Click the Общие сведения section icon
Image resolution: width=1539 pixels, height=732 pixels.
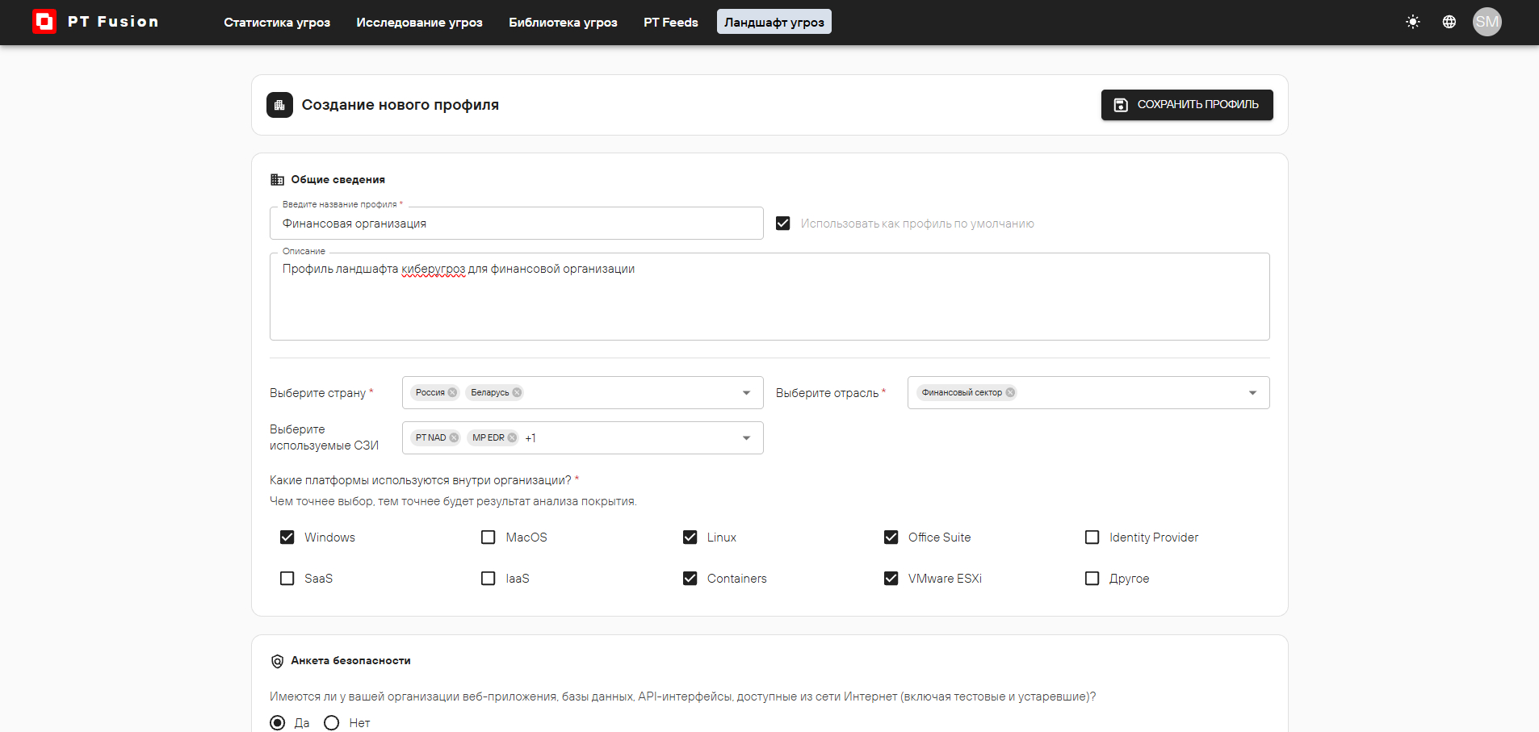pos(277,179)
